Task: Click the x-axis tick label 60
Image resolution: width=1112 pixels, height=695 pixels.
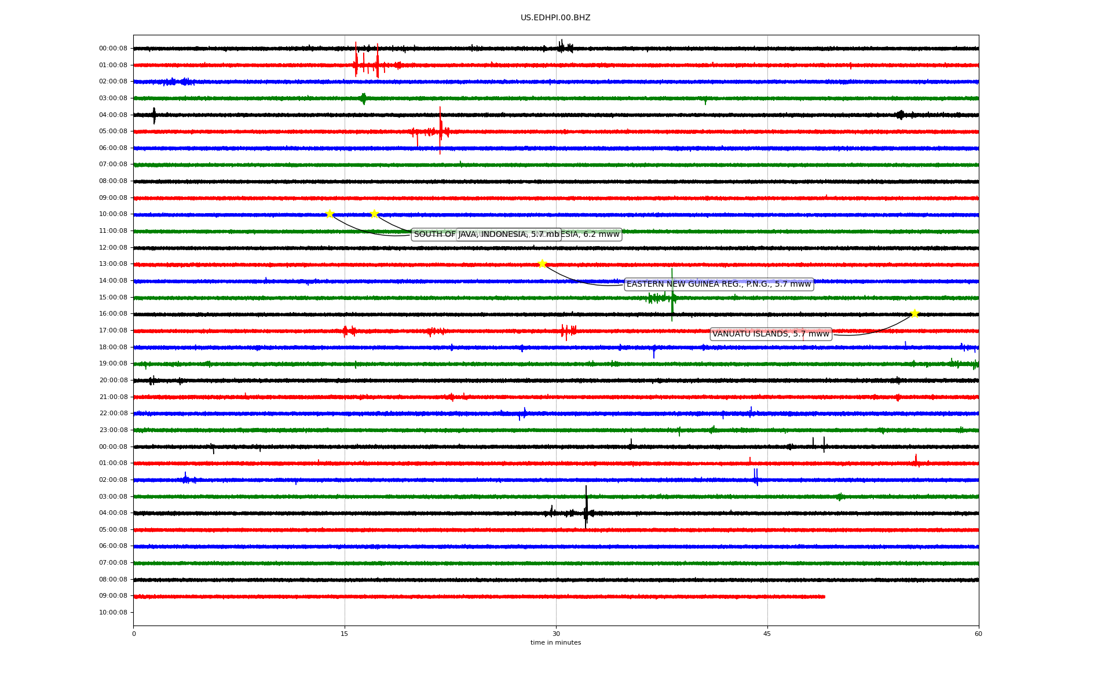Action: tap(978, 634)
